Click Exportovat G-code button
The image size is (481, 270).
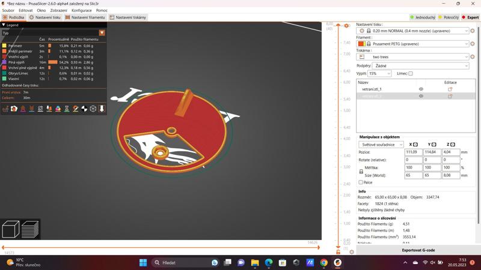[x=418, y=250]
